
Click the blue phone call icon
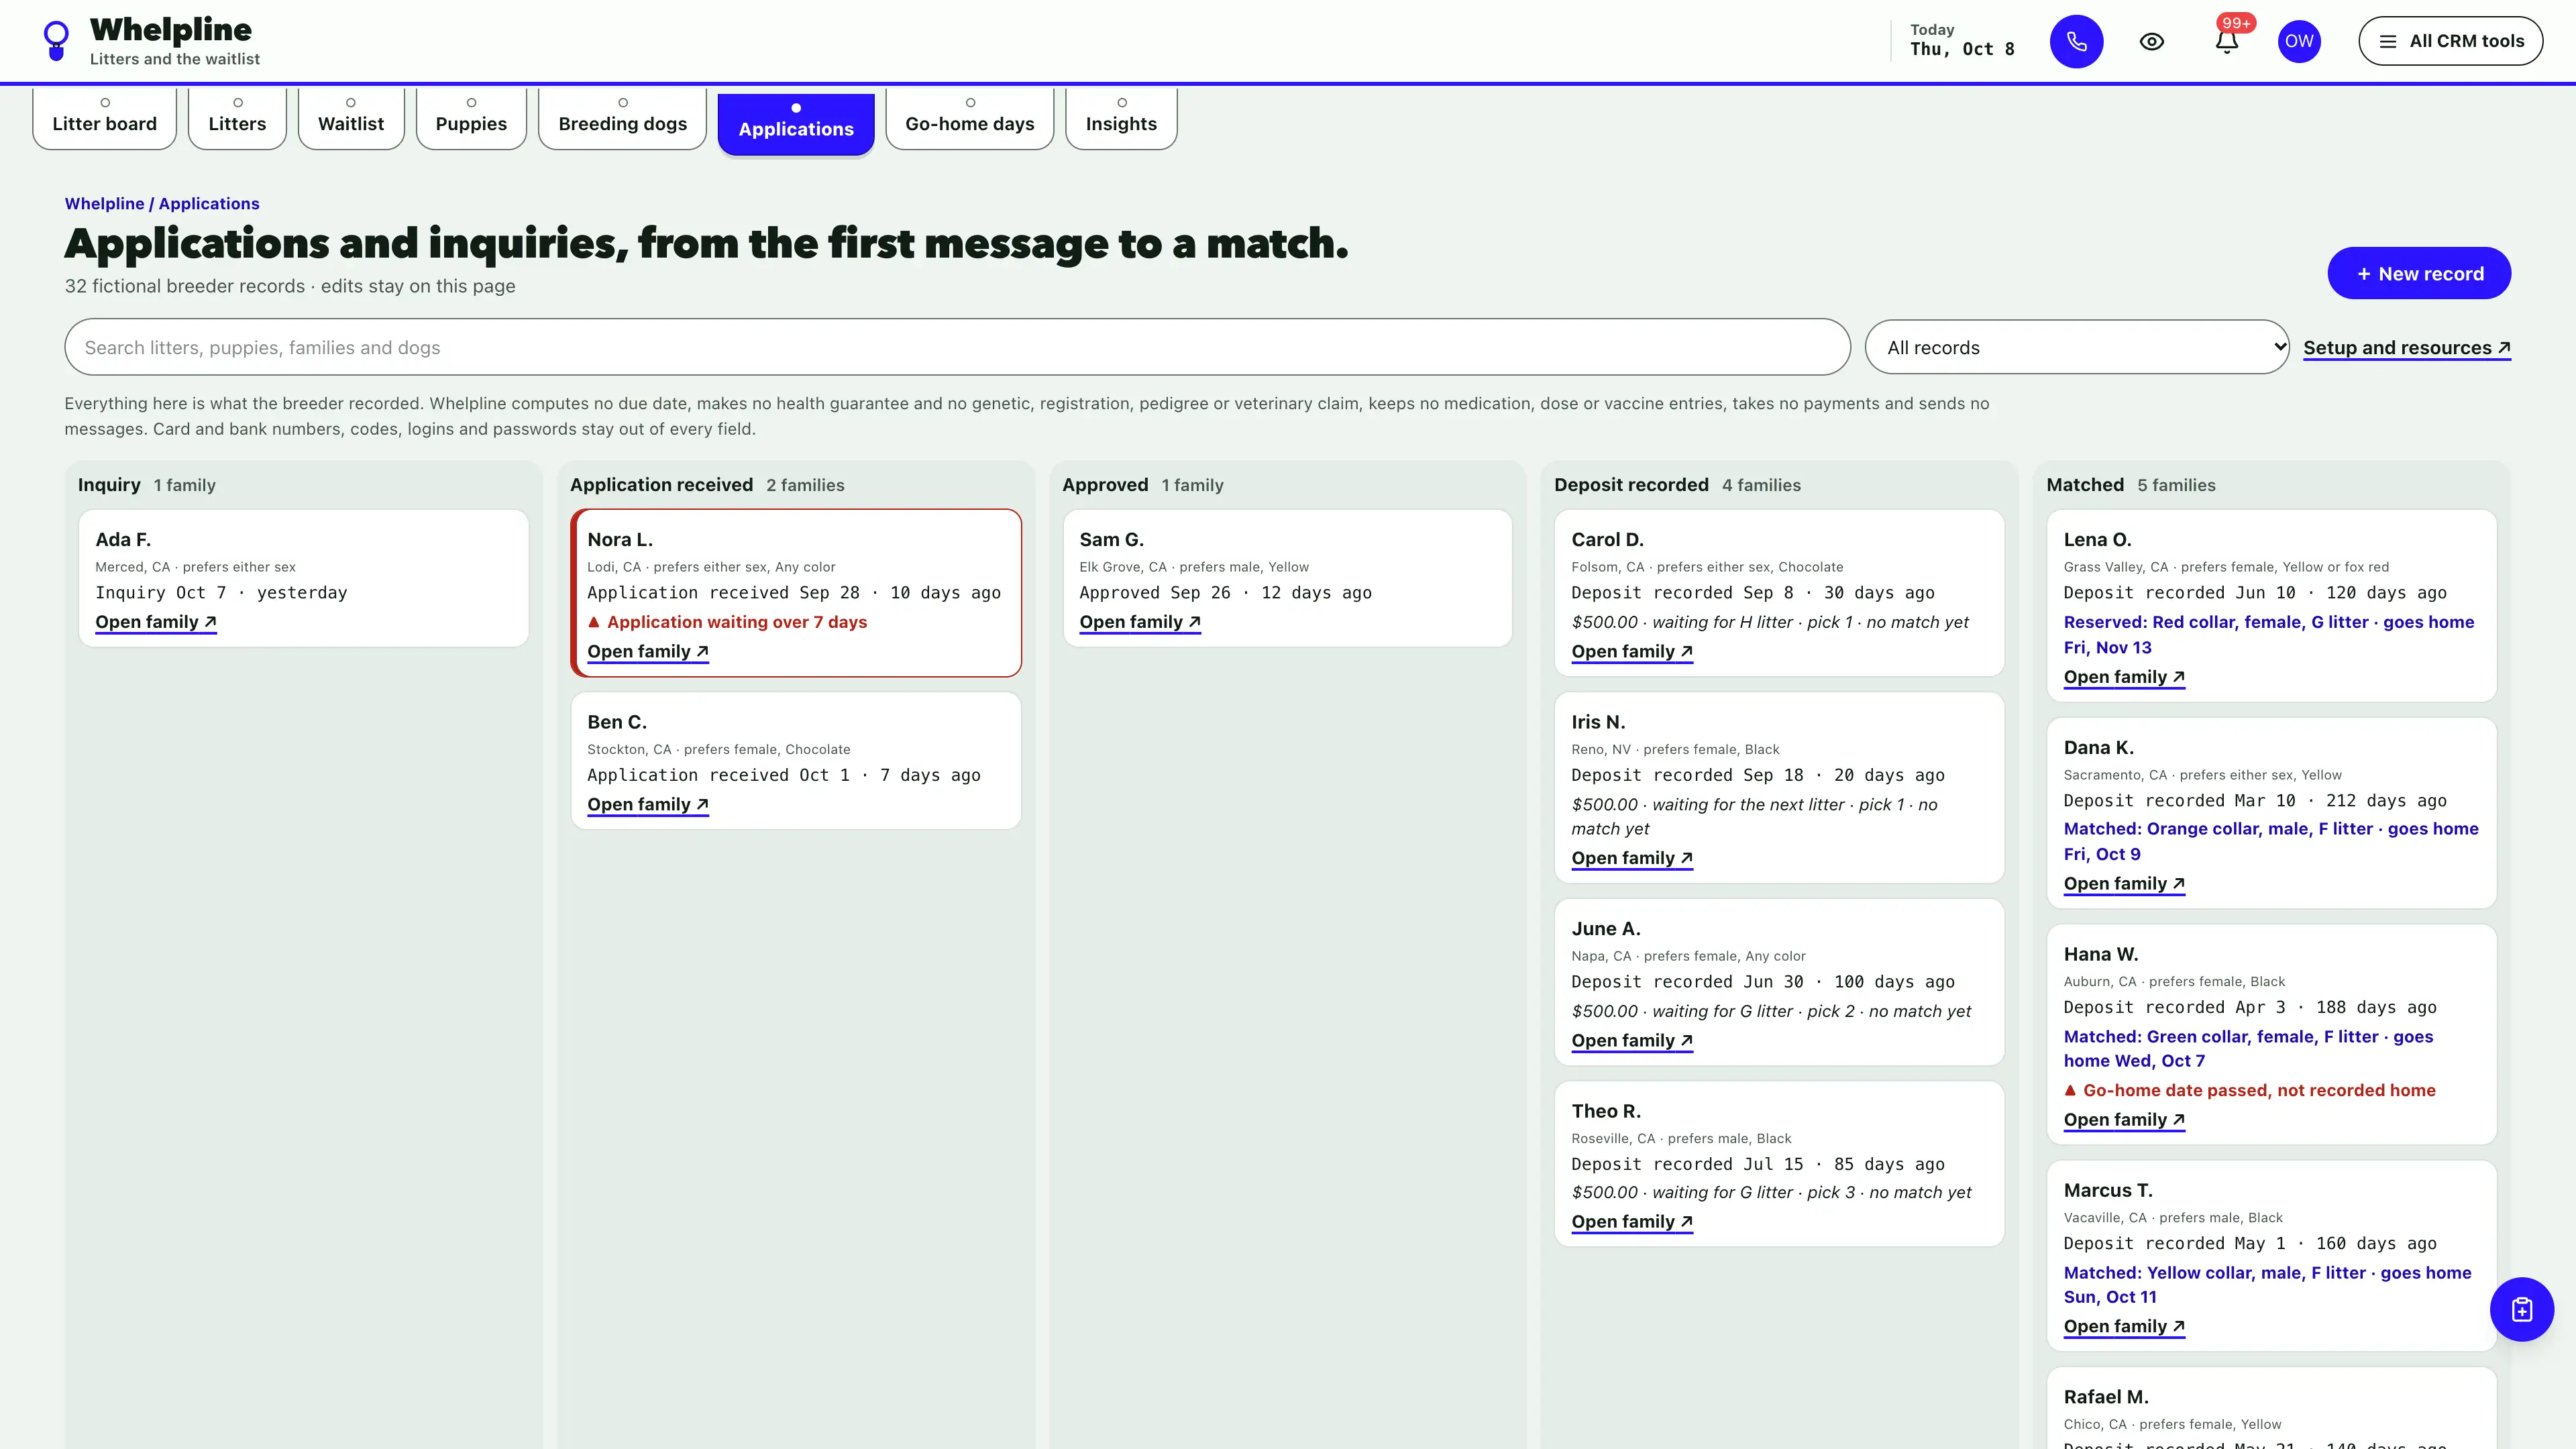pos(2076,41)
